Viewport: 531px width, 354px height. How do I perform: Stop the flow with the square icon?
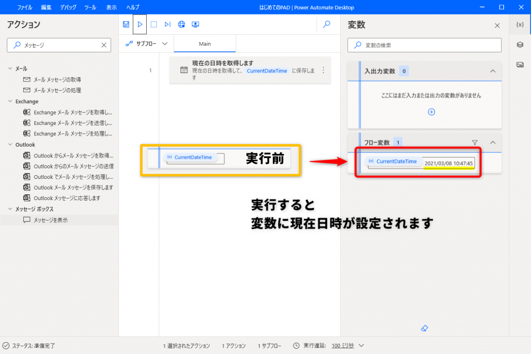pyautogui.click(x=153, y=24)
